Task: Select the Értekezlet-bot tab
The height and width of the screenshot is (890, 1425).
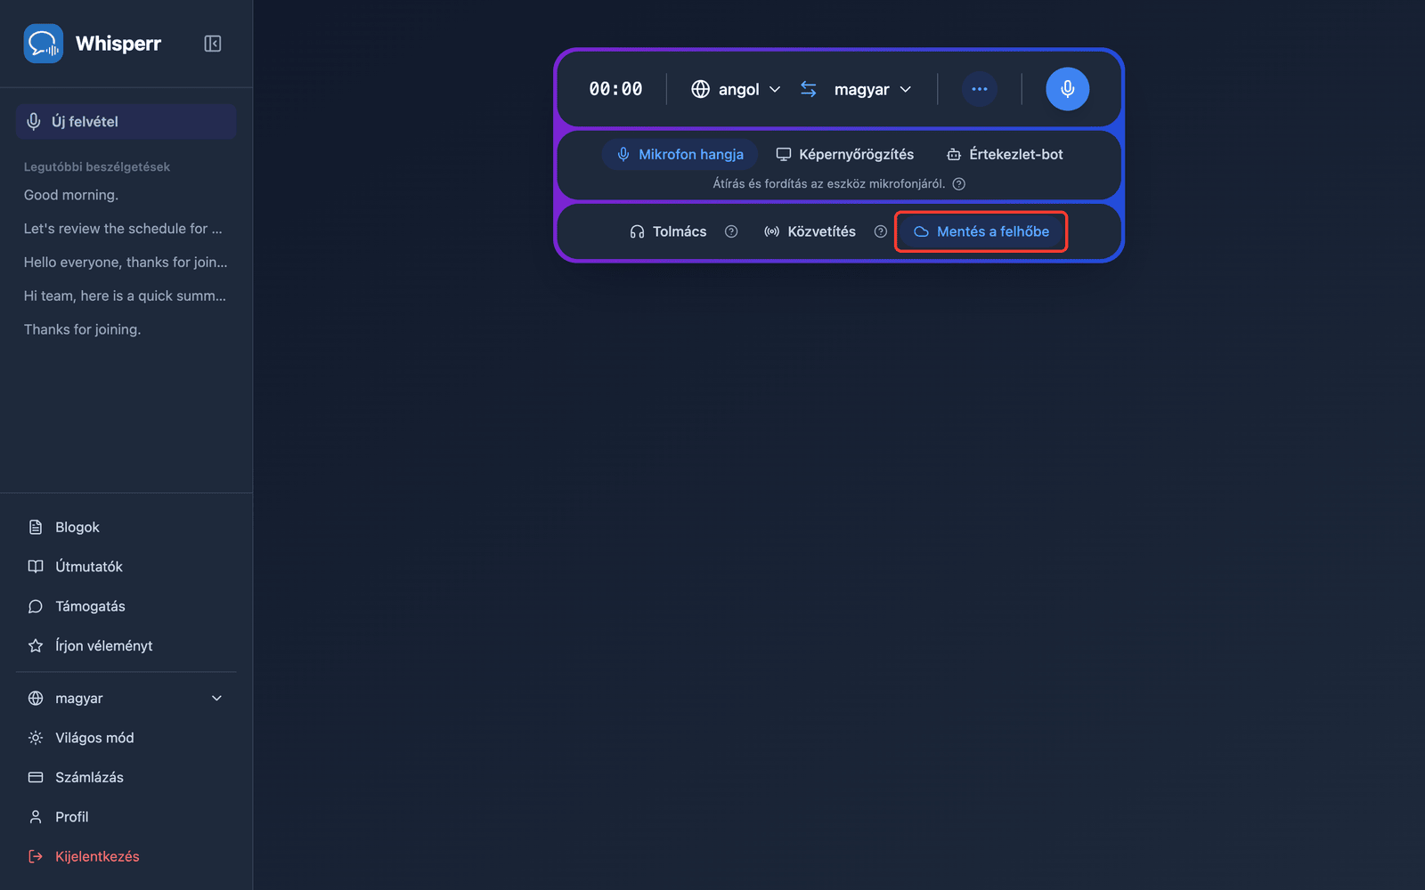Action: [1005, 154]
